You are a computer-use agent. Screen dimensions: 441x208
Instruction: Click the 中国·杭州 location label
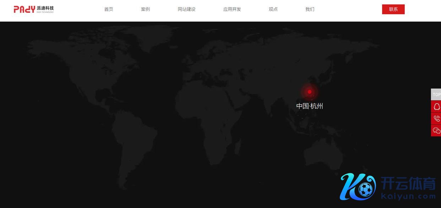(309, 106)
